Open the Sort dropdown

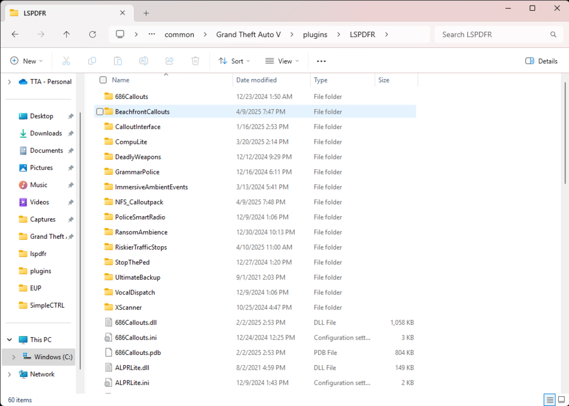pyautogui.click(x=234, y=61)
